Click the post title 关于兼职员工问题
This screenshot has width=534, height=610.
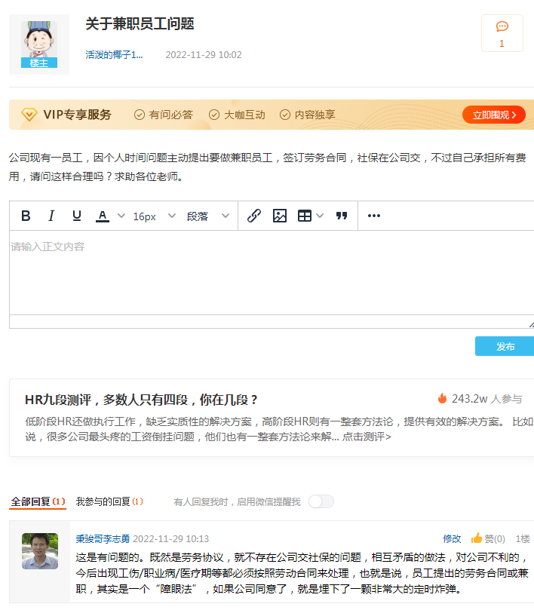point(140,24)
